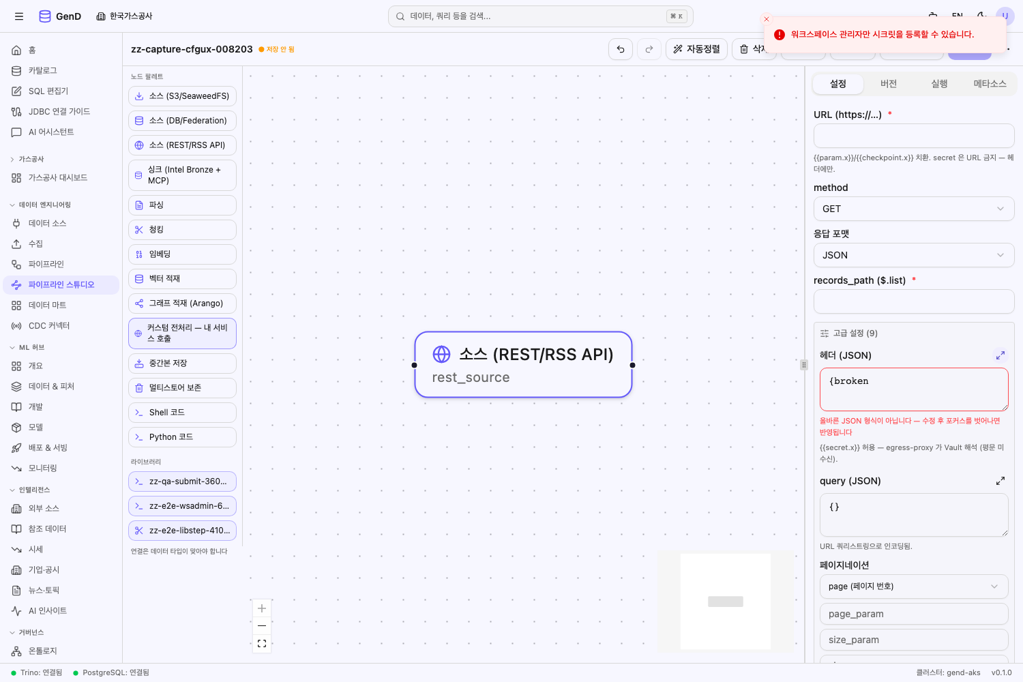Switch to the 버전 tab
The image size is (1023, 682).
(x=889, y=84)
